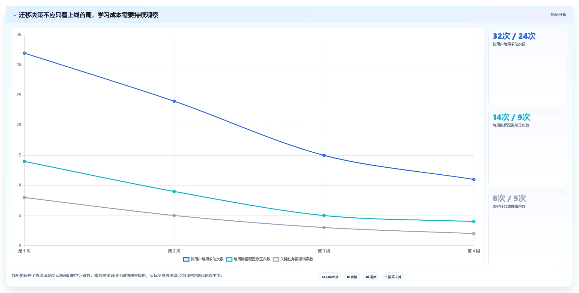Click the slide title 迁移决策不应只看上线首周
579x293 pixels.
coord(88,15)
